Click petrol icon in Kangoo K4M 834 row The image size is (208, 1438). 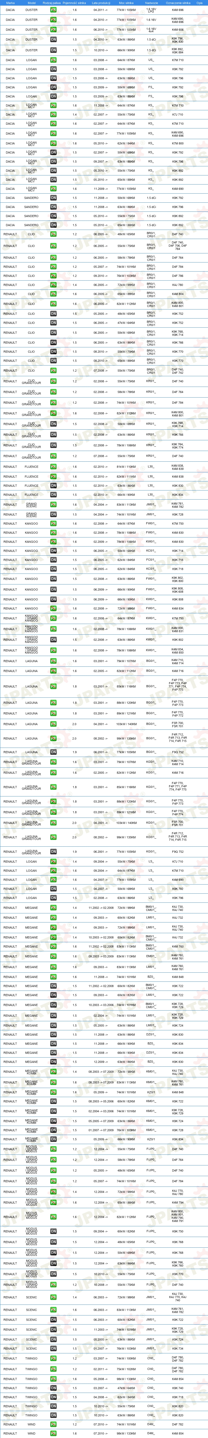pos(53,608)
